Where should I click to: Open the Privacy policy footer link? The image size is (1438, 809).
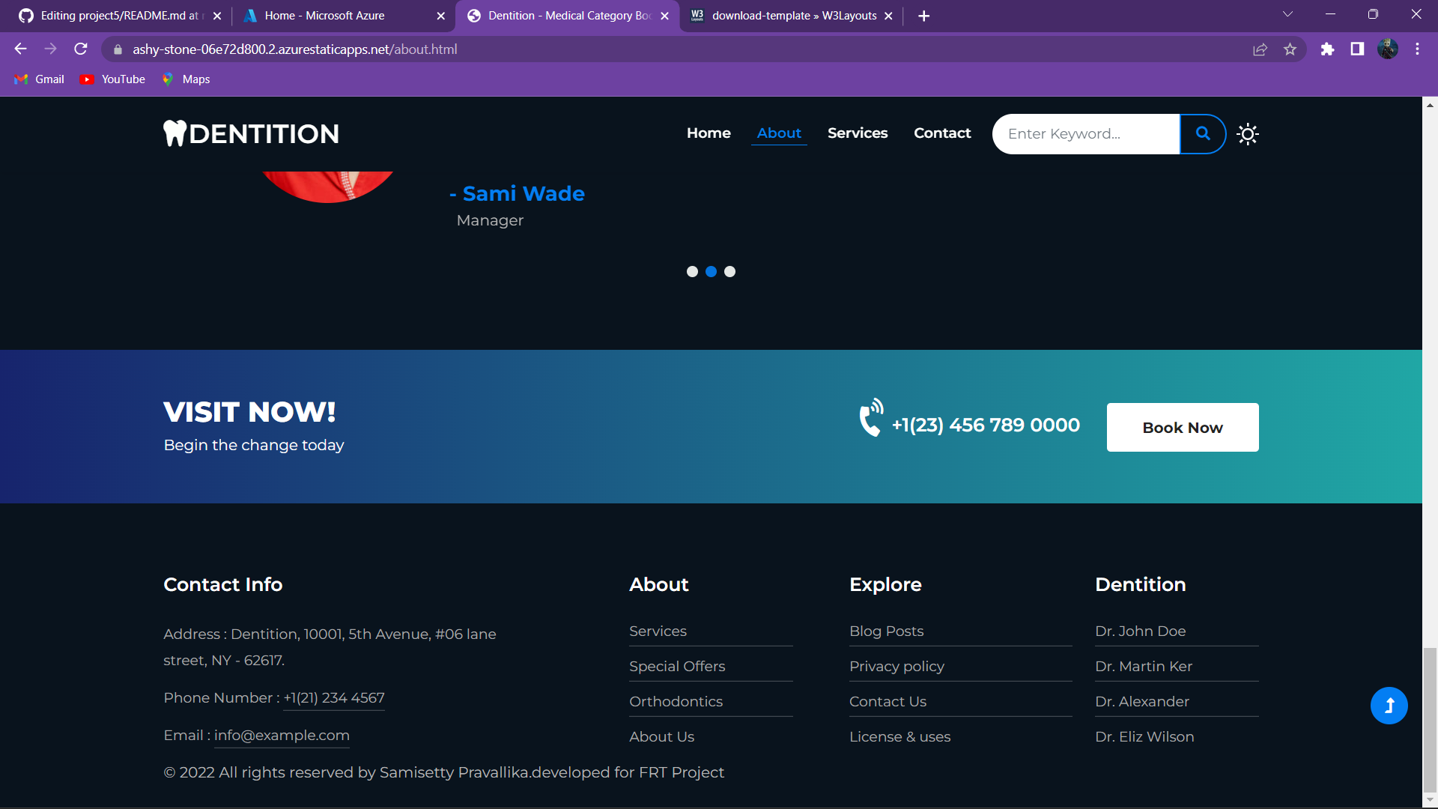897,667
